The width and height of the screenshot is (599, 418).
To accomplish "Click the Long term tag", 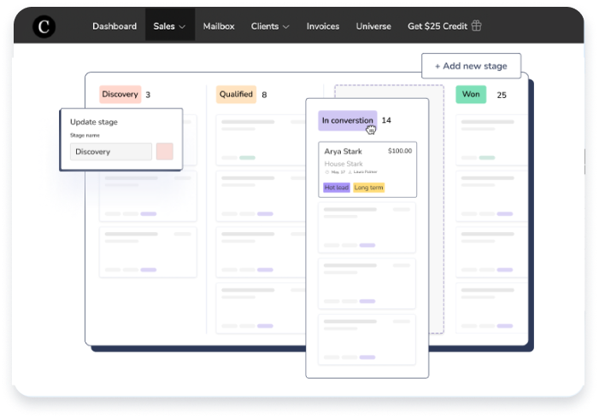I will (368, 188).
